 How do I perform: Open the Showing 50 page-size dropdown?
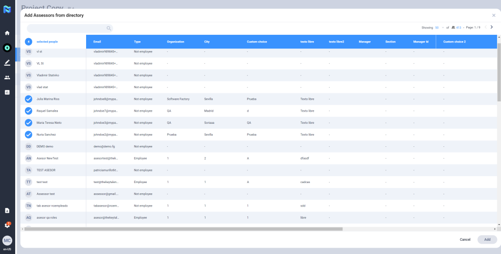click(439, 28)
